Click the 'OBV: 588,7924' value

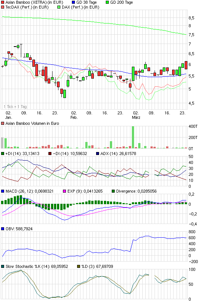19,229
